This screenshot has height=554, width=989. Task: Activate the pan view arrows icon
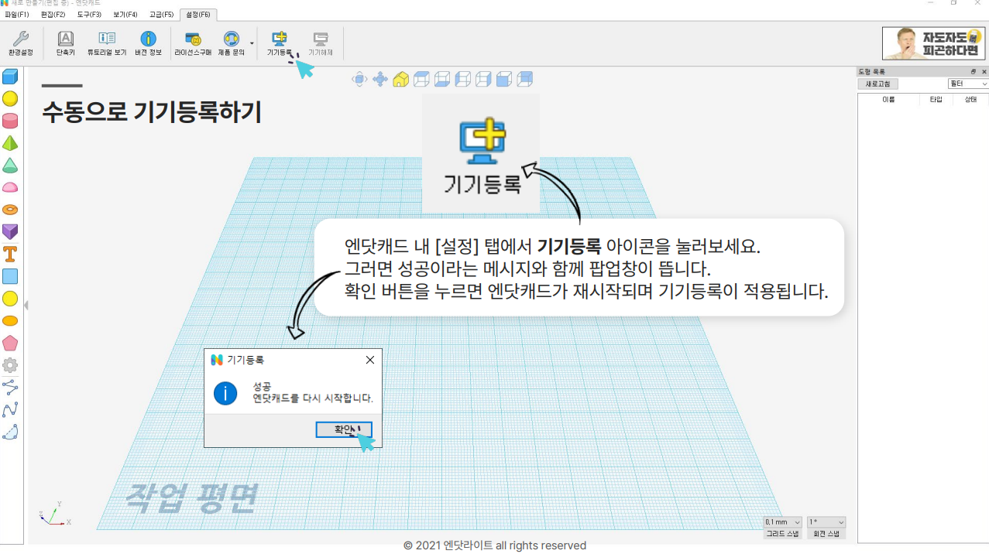pyautogui.click(x=380, y=79)
